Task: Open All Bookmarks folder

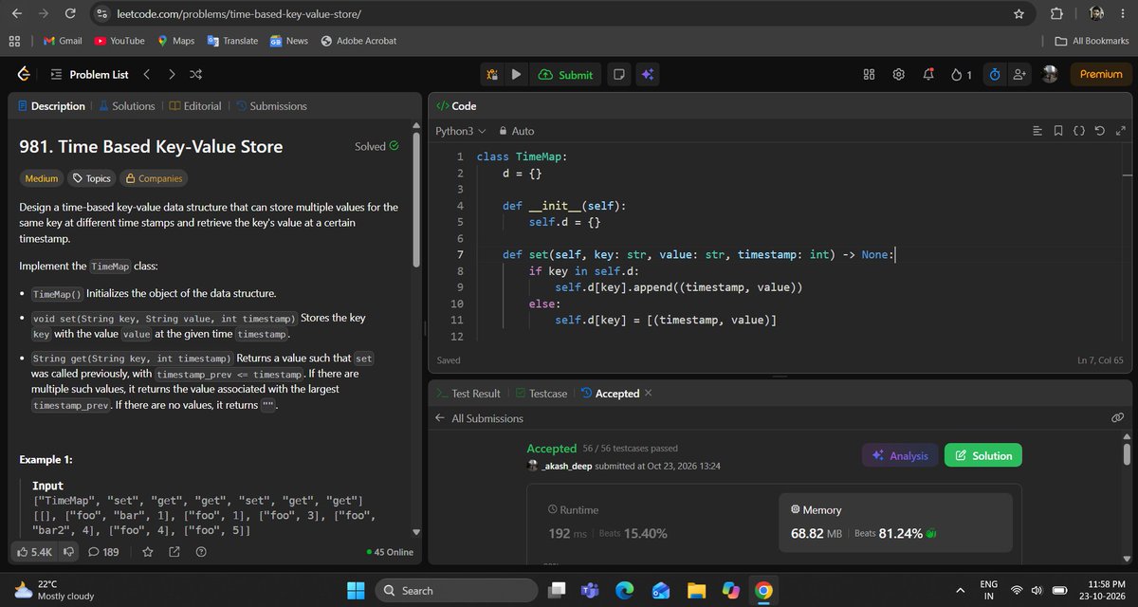Action: (x=1092, y=41)
